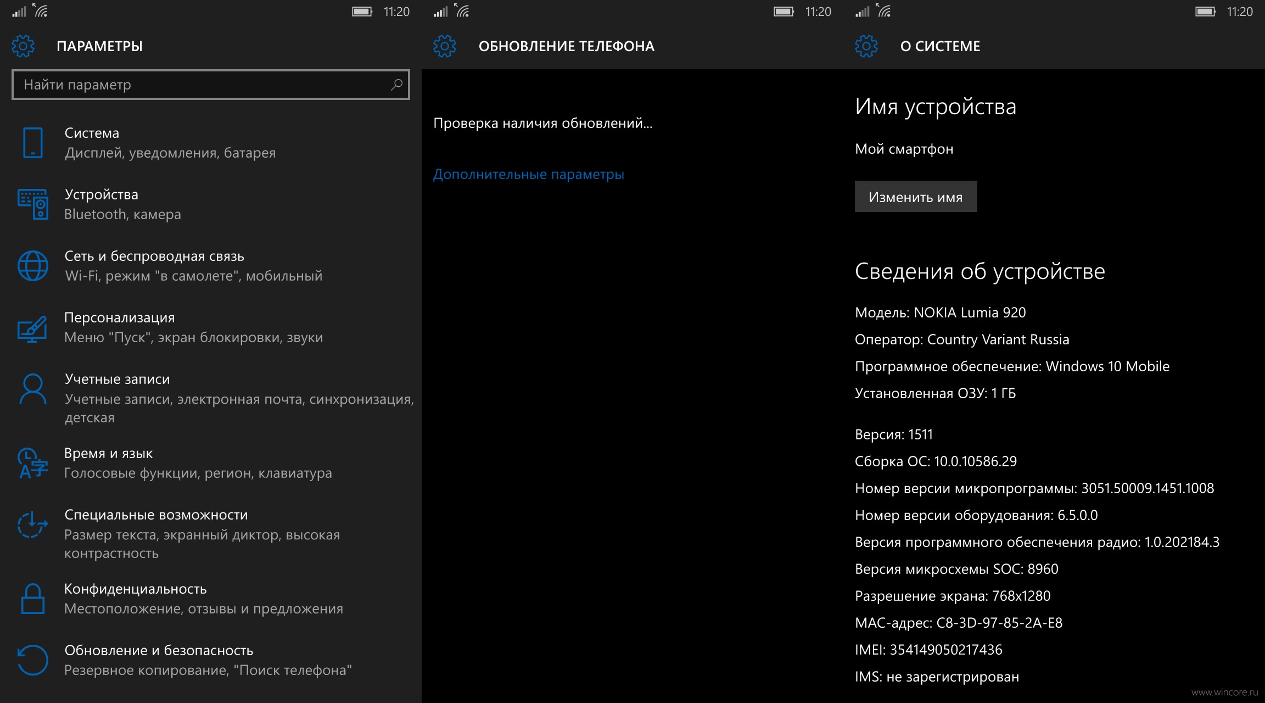This screenshot has width=1265, height=703.
Task: Click the magnifier icon in search box
Action: tap(396, 85)
